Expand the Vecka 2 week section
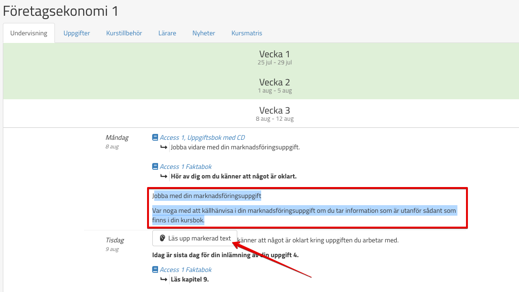Screen dimensions: 519x292 274,85
